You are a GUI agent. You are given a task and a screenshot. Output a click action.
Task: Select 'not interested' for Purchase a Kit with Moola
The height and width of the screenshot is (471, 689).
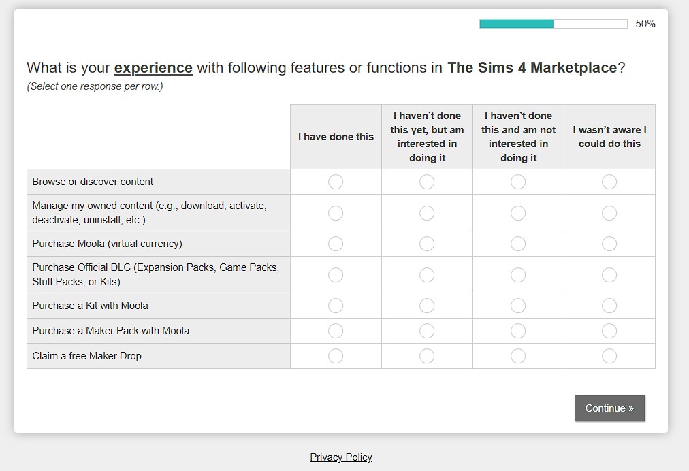click(518, 306)
